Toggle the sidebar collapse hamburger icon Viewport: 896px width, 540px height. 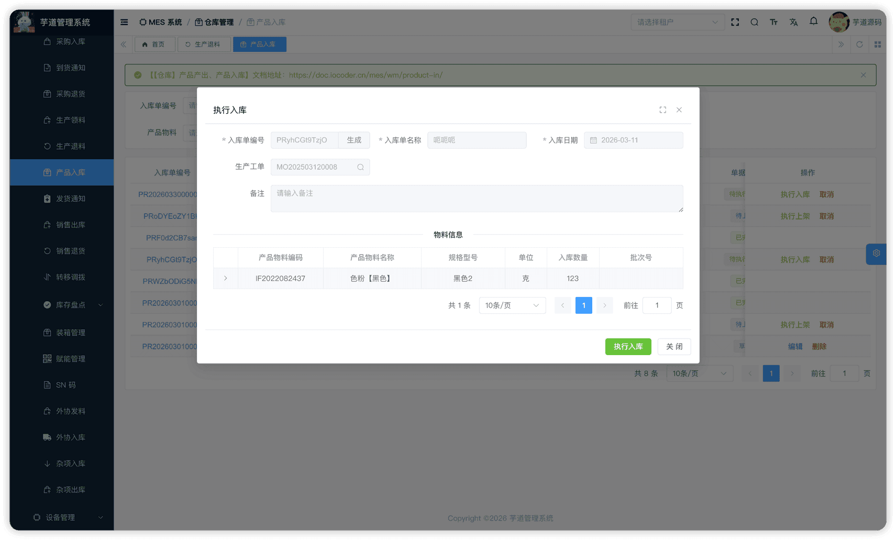(x=124, y=22)
